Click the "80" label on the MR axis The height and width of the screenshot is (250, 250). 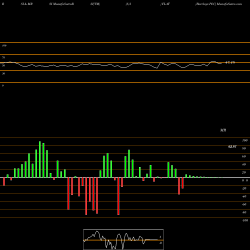point(244,148)
